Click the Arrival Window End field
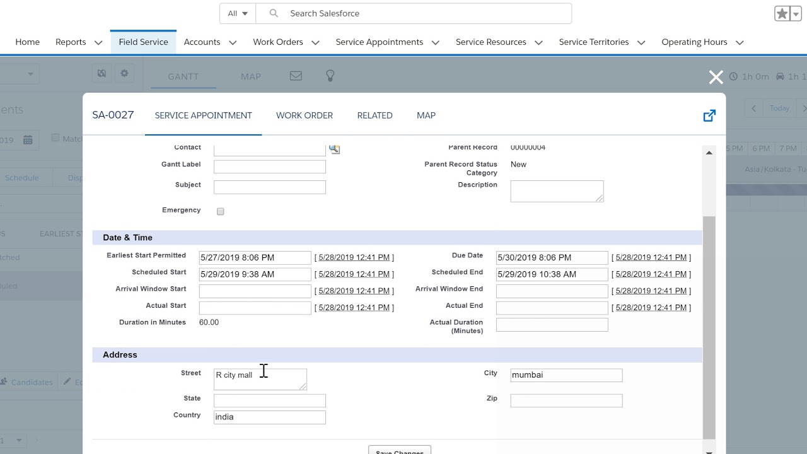The image size is (807, 454). tap(552, 291)
